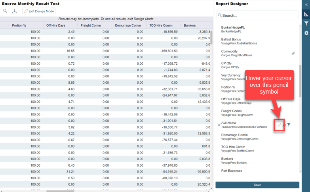Remove the Full Name field using X icon
The image size is (310, 192).
pos(219,125)
